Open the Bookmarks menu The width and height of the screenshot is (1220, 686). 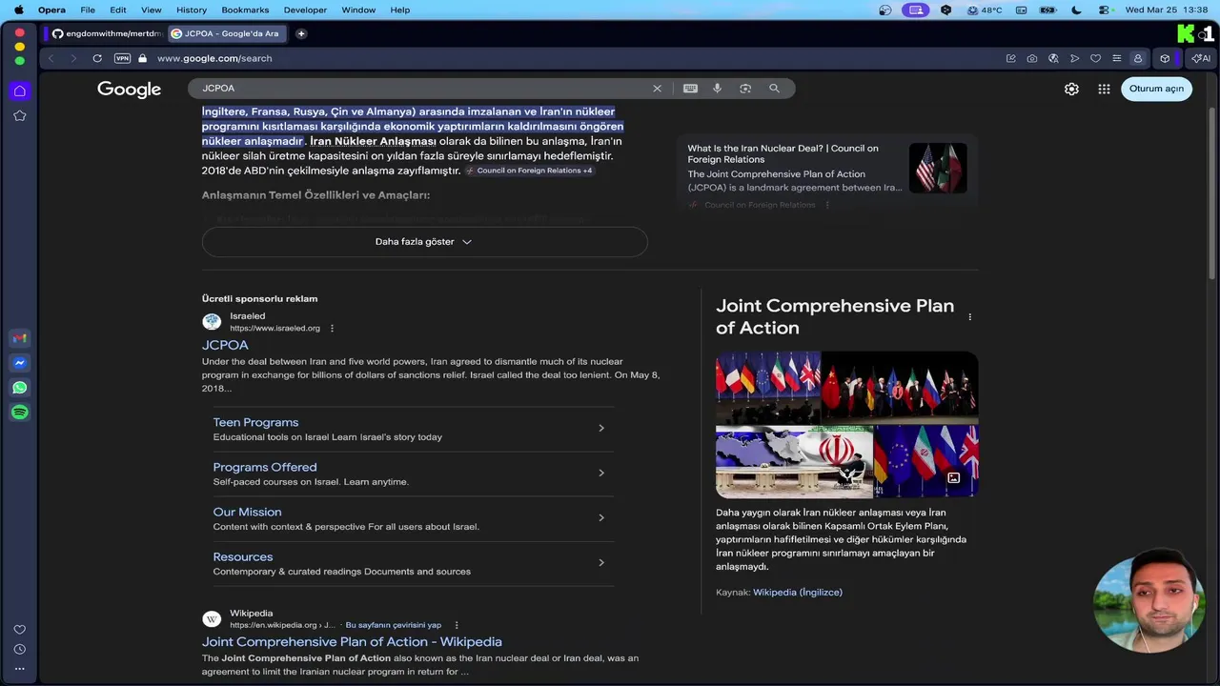tap(245, 10)
